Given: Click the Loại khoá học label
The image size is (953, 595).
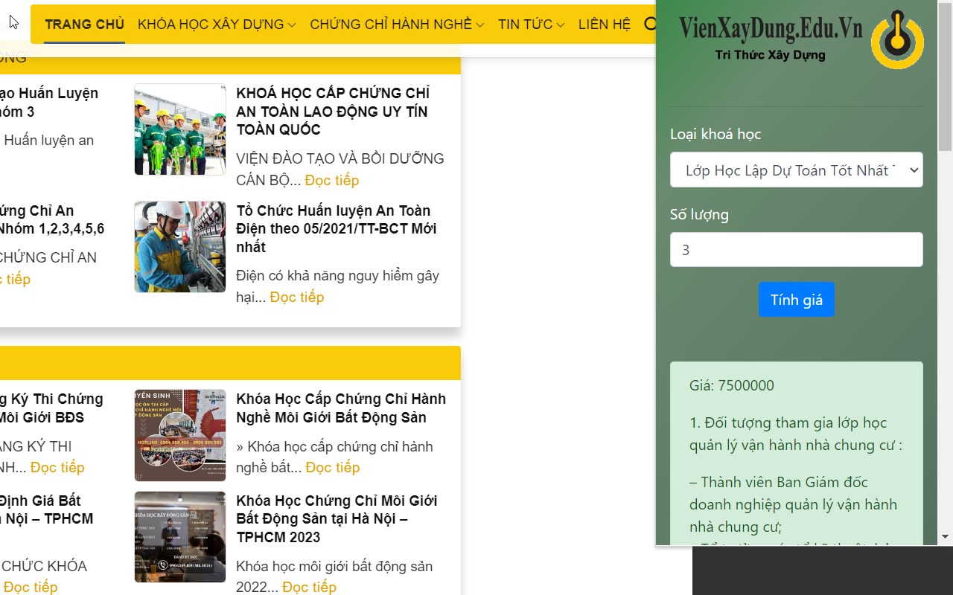Looking at the screenshot, I should click(x=715, y=134).
